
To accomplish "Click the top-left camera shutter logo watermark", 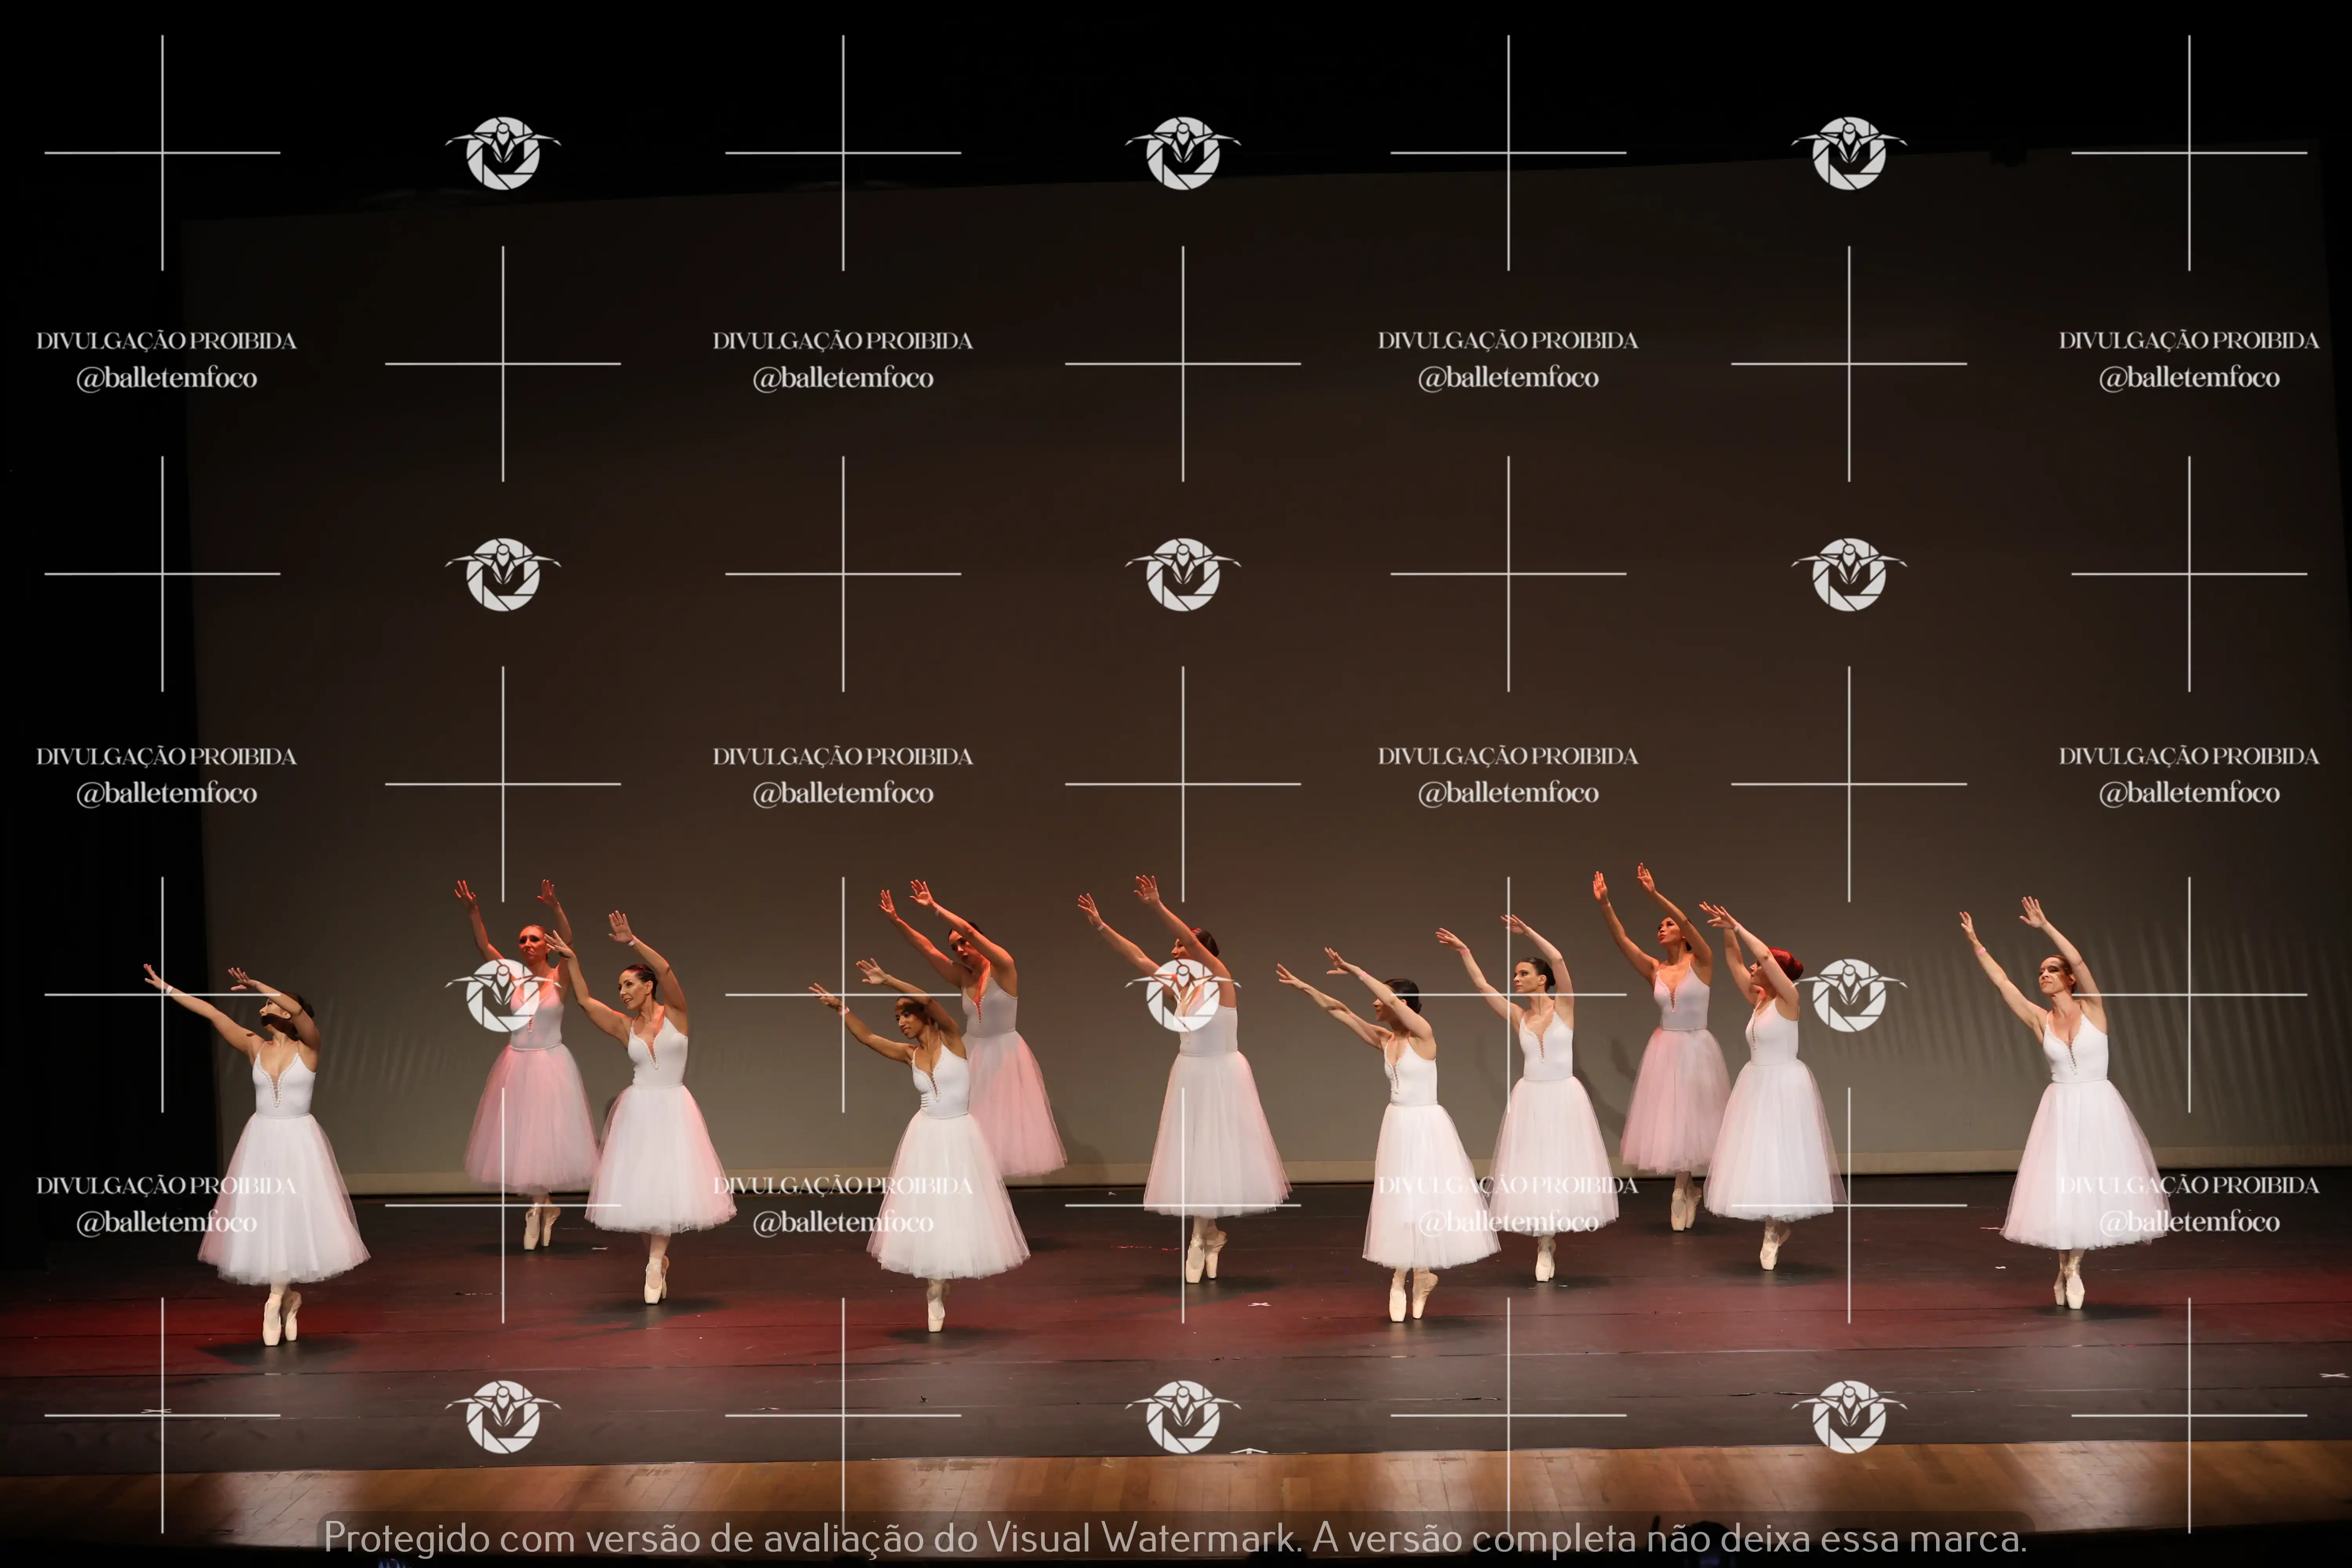I will pyautogui.click(x=503, y=153).
